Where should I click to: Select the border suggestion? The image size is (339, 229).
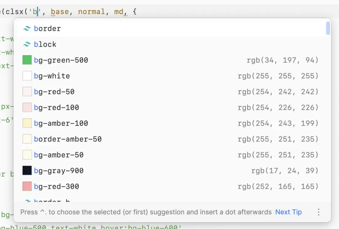click(172, 29)
